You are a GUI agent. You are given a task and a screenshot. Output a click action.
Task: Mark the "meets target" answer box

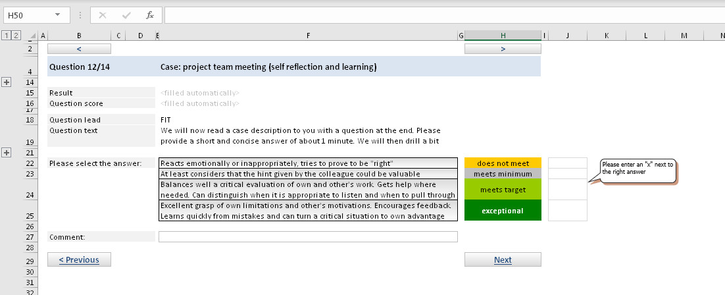click(x=567, y=190)
